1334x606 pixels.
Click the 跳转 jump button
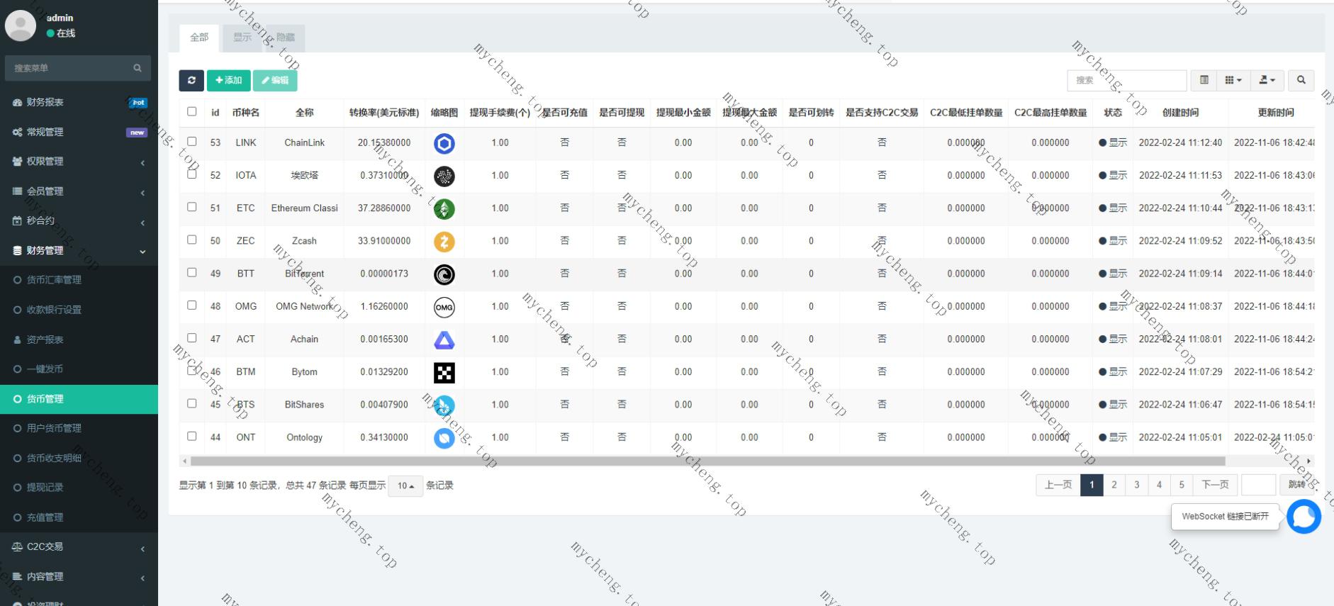tap(1296, 485)
